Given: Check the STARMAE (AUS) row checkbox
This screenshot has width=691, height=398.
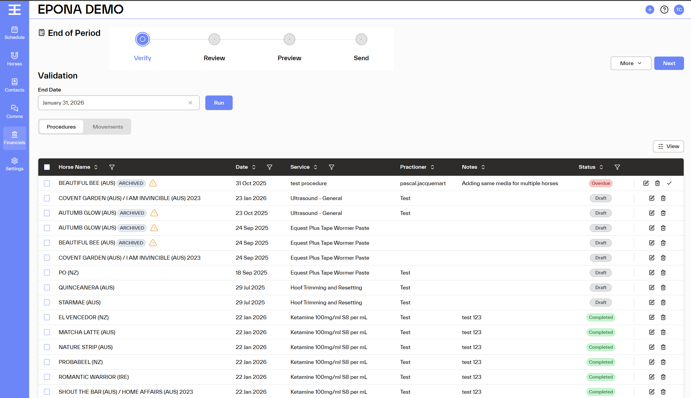Looking at the screenshot, I should 47,303.
